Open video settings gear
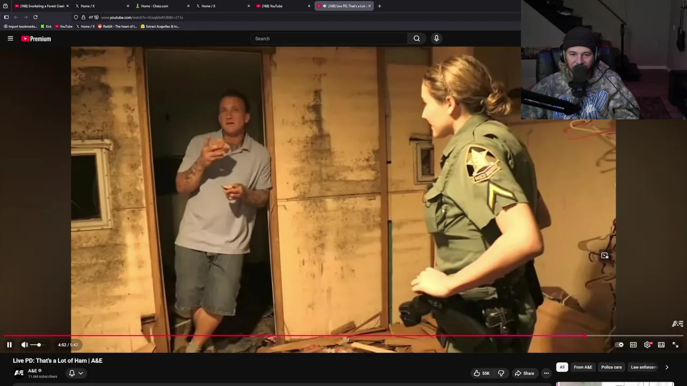 point(647,345)
